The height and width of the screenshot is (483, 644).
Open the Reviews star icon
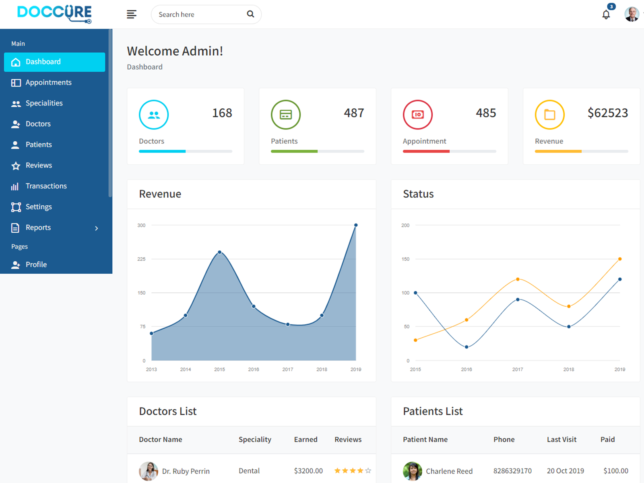(16, 165)
